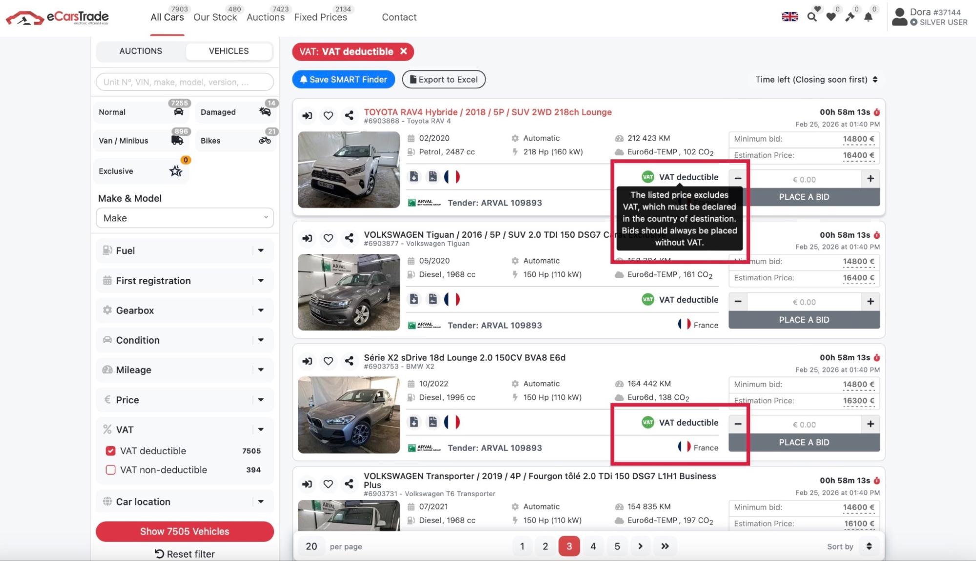Viewport: 976px width, 561px height.
Task: Open the Make dropdown
Action: coord(185,218)
